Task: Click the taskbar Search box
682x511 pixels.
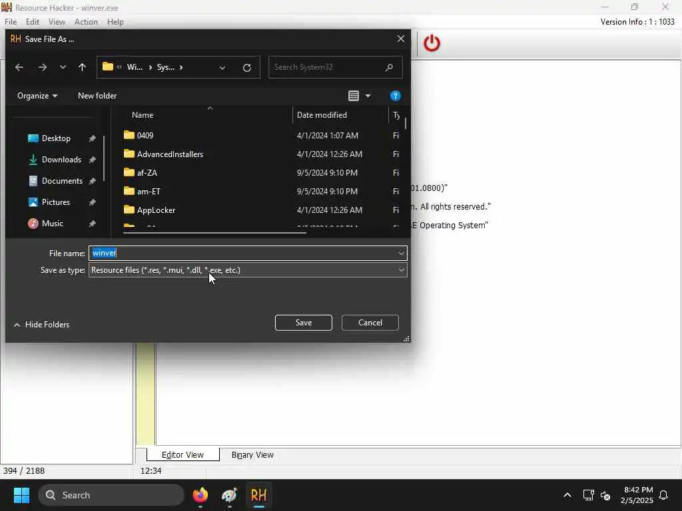Action: 111,495
